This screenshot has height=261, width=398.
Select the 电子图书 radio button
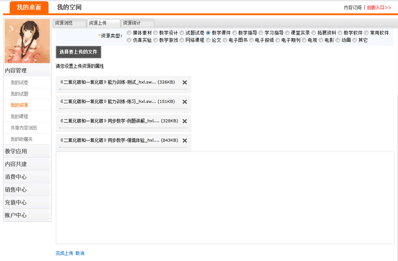pyautogui.click(x=225, y=40)
